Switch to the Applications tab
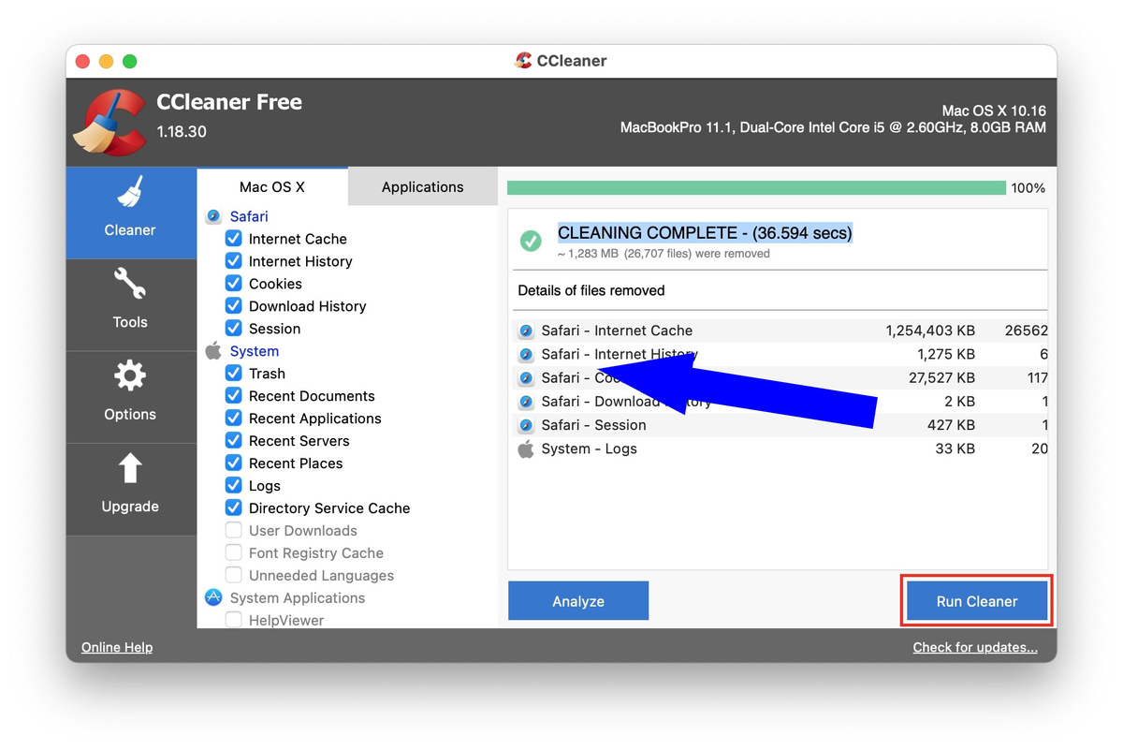The image size is (1123, 750). coord(422,186)
